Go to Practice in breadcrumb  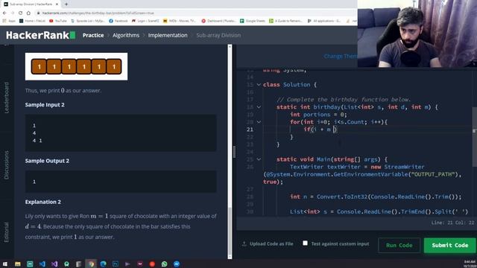[x=93, y=35]
